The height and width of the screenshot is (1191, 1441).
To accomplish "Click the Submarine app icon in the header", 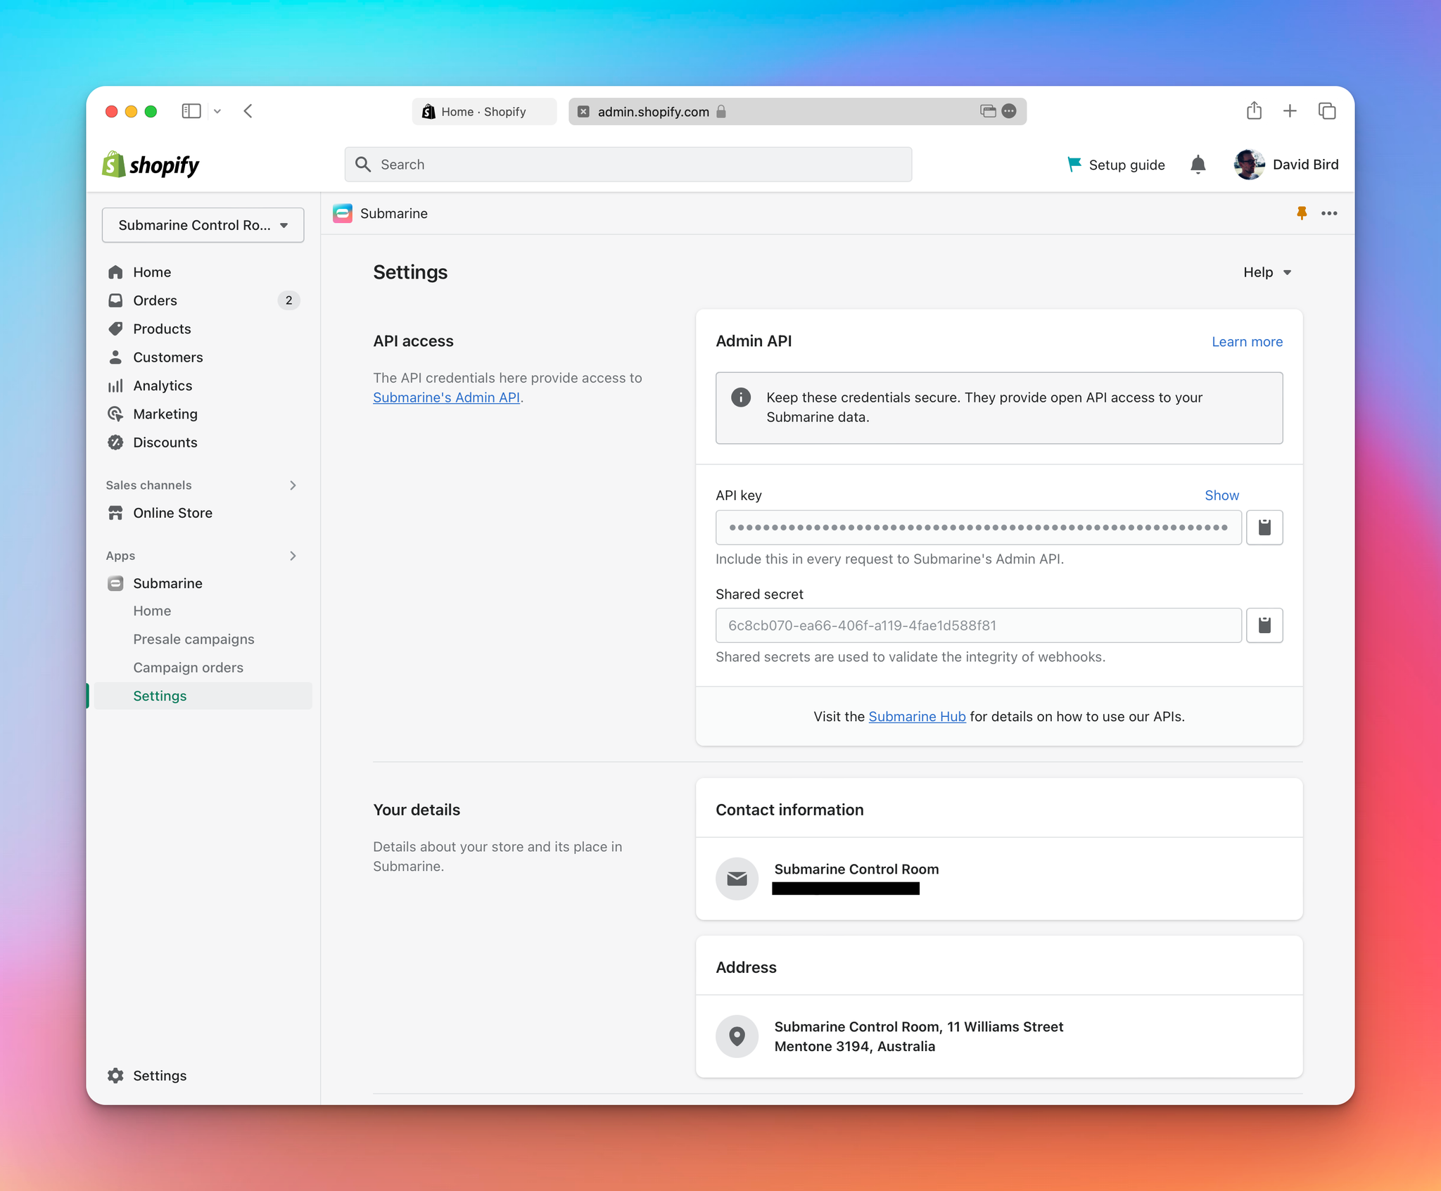I will tap(343, 213).
